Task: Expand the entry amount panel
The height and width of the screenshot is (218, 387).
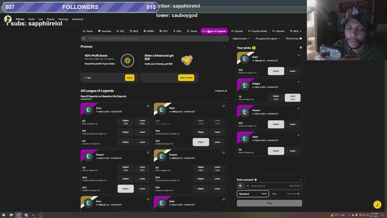Action: [301, 180]
